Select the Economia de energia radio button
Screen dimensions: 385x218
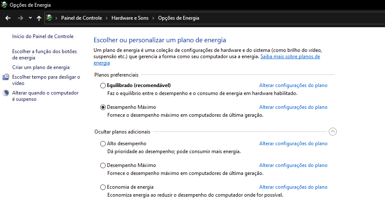pyautogui.click(x=103, y=187)
